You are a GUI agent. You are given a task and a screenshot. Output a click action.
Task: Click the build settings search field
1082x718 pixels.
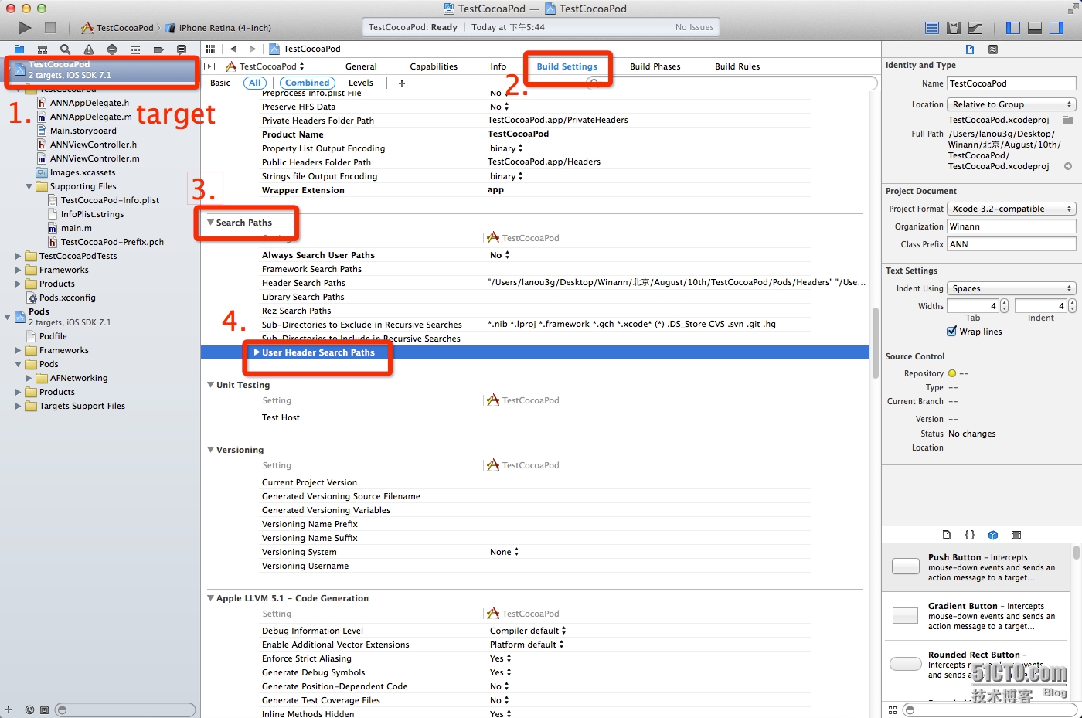point(732,83)
